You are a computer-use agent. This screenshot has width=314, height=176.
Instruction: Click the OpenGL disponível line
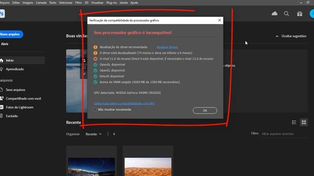[x=112, y=65]
